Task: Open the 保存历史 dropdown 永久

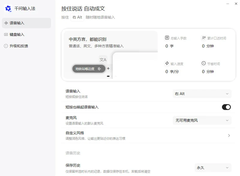Action: tap(213, 168)
